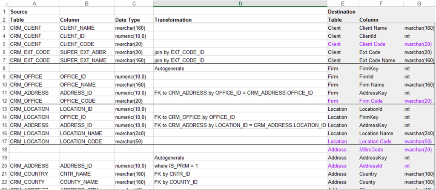Click the Data Type header cell
The image size is (436, 190).
tap(134, 20)
